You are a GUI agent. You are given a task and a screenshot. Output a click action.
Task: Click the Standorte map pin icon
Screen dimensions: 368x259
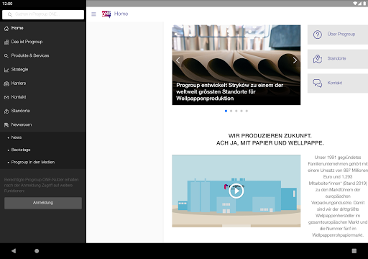coord(318,59)
